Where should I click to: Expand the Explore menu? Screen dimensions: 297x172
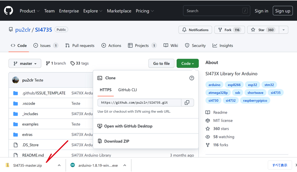click(93, 11)
